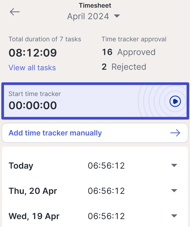The image size is (190, 227).
Task: Expand the Today entry chevron
Action: (174, 165)
